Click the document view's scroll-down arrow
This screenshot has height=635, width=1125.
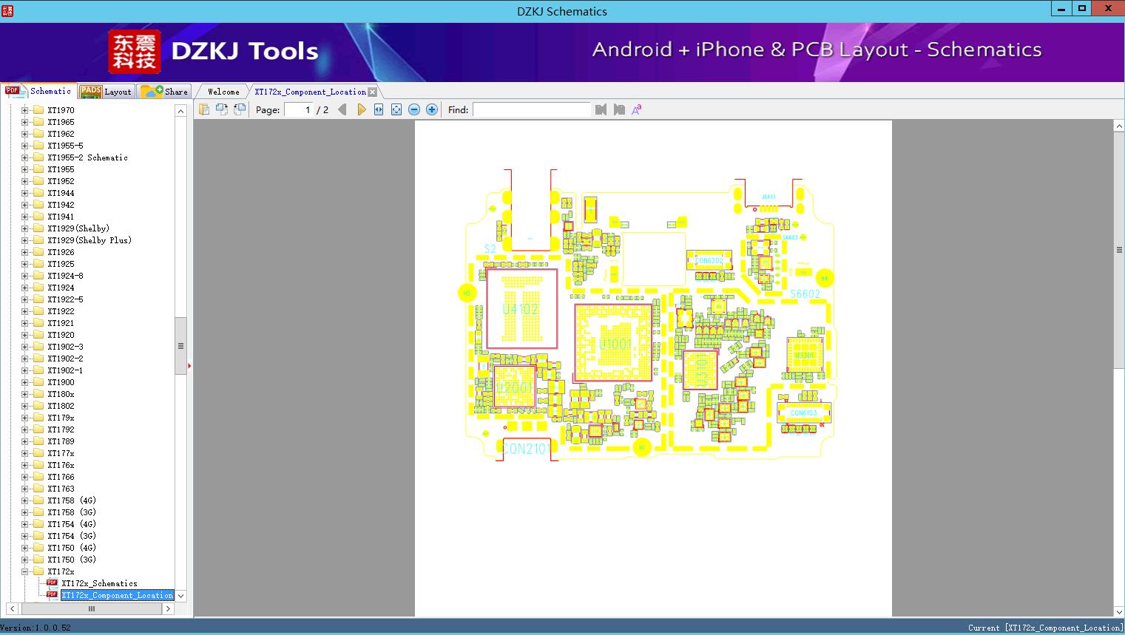[x=1119, y=611]
